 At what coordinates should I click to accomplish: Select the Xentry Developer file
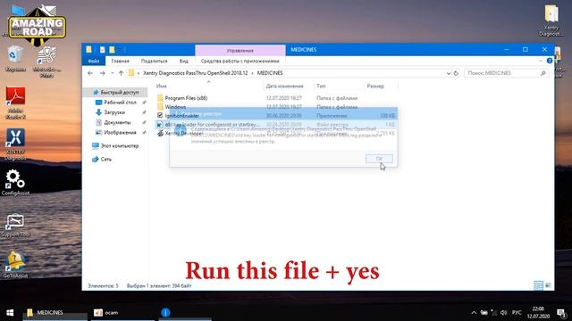tap(183, 133)
